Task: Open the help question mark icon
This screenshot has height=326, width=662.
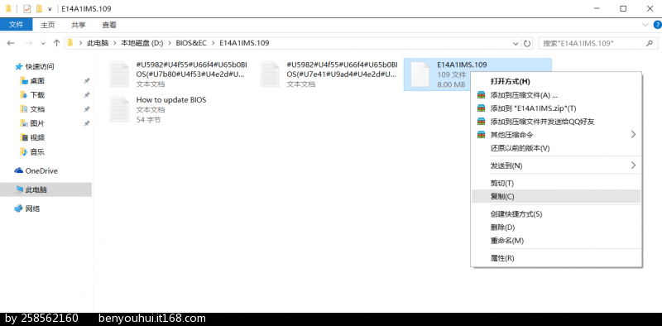Action: tap(656, 25)
